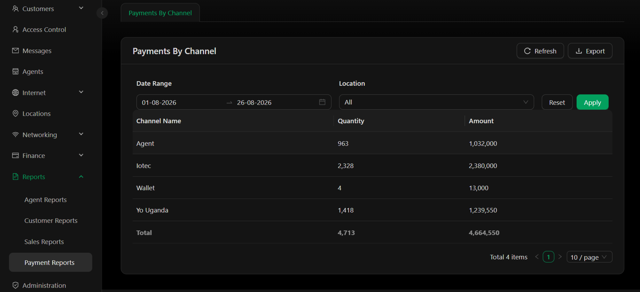
Task: Expand the Customers menu chevron
Action: (x=81, y=8)
